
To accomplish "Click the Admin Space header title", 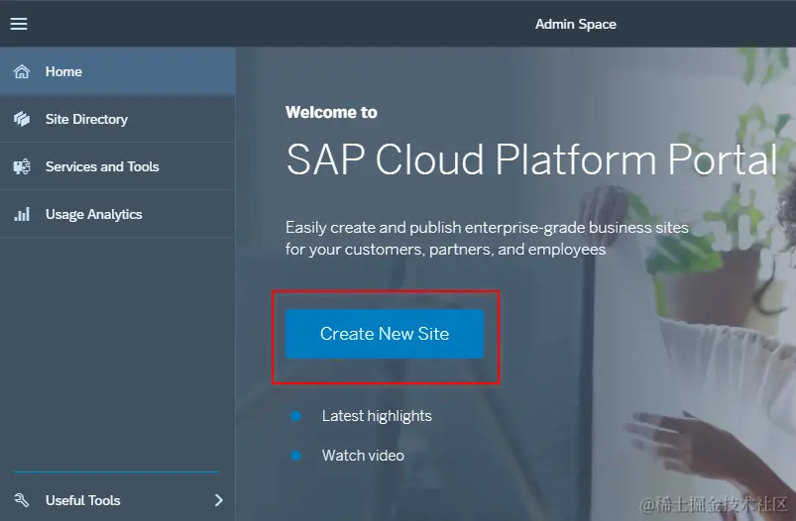I will pyautogui.click(x=576, y=24).
